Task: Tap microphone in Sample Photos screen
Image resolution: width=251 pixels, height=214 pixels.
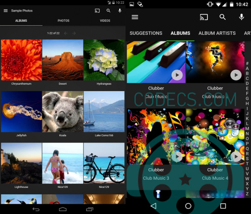Action: tap(120, 11)
